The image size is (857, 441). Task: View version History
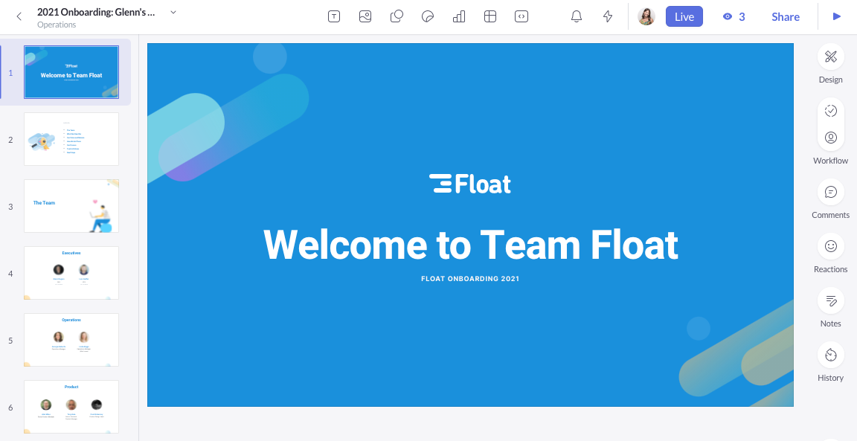click(830, 355)
